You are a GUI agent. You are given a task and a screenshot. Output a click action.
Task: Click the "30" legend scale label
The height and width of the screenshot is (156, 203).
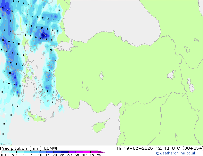69,155
